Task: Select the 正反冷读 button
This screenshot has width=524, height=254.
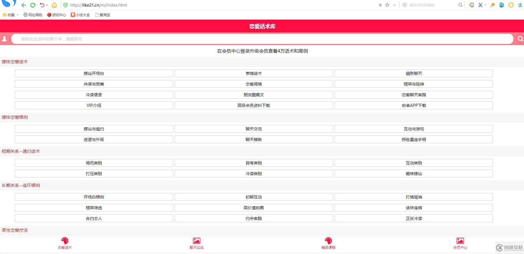Action: pyautogui.click(x=414, y=218)
